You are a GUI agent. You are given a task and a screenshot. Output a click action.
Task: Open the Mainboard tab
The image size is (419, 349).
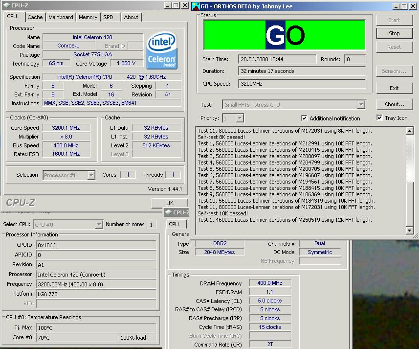(x=61, y=17)
